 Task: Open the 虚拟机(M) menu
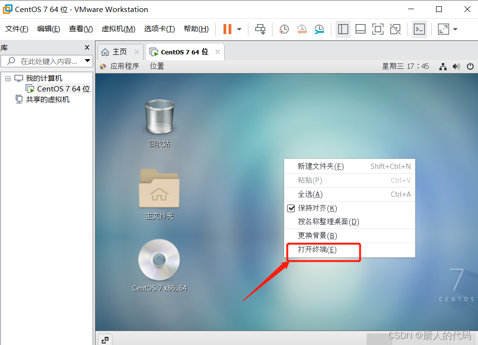(x=118, y=29)
